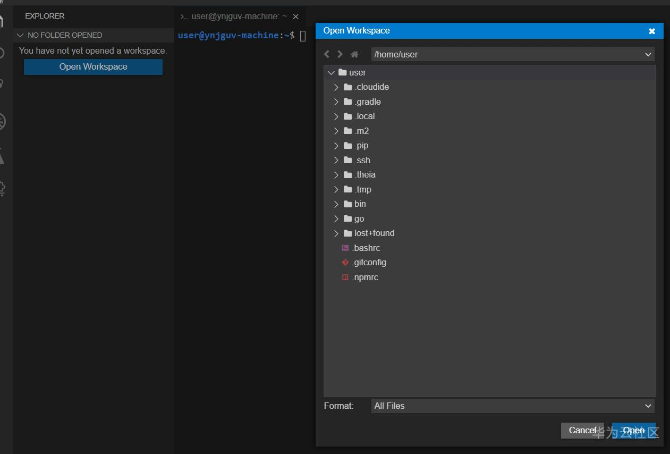
Task: Select the .tmp folder name
Action: point(363,189)
